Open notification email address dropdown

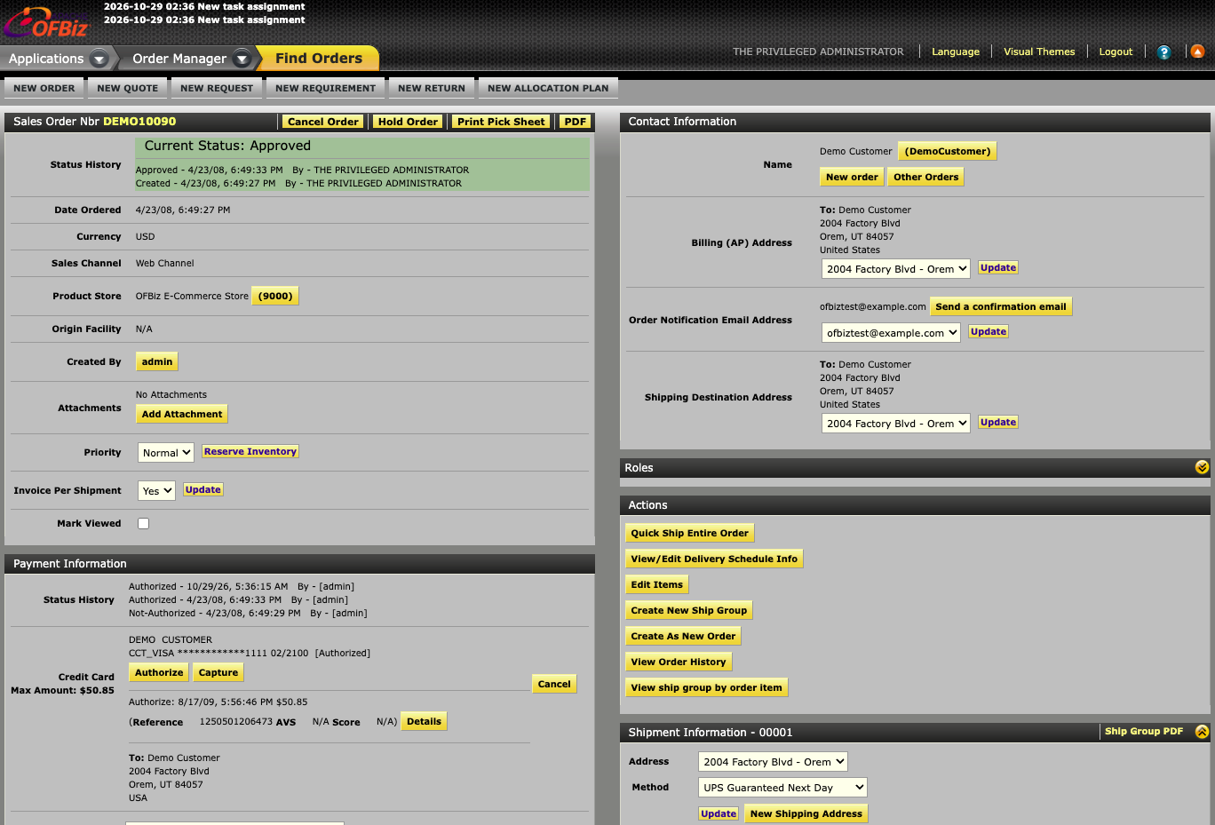click(x=891, y=333)
